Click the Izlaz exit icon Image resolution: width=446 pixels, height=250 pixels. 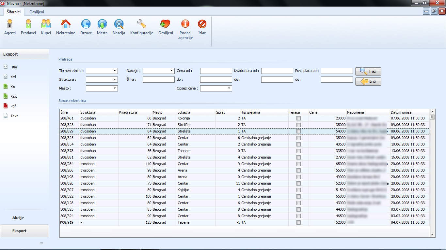tap(202, 24)
